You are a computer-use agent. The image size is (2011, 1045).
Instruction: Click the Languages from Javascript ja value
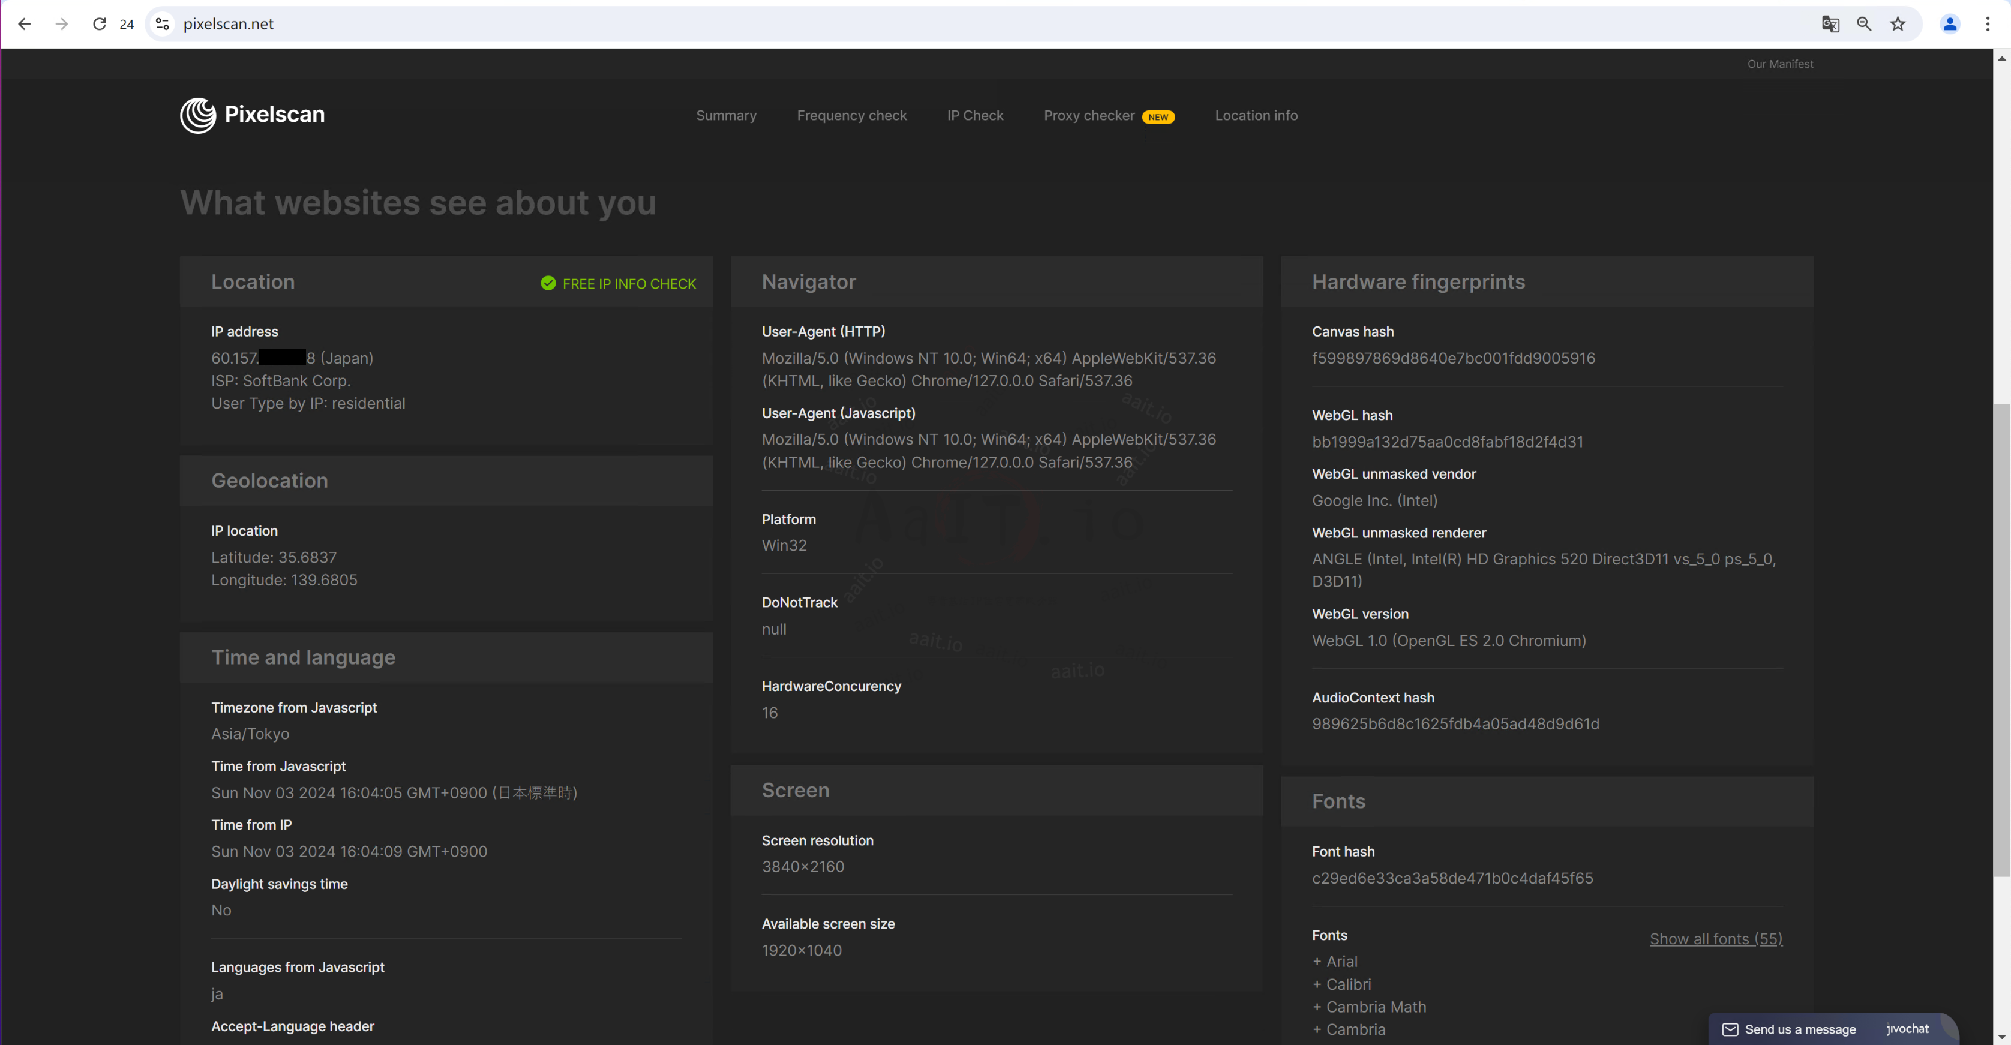217,994
